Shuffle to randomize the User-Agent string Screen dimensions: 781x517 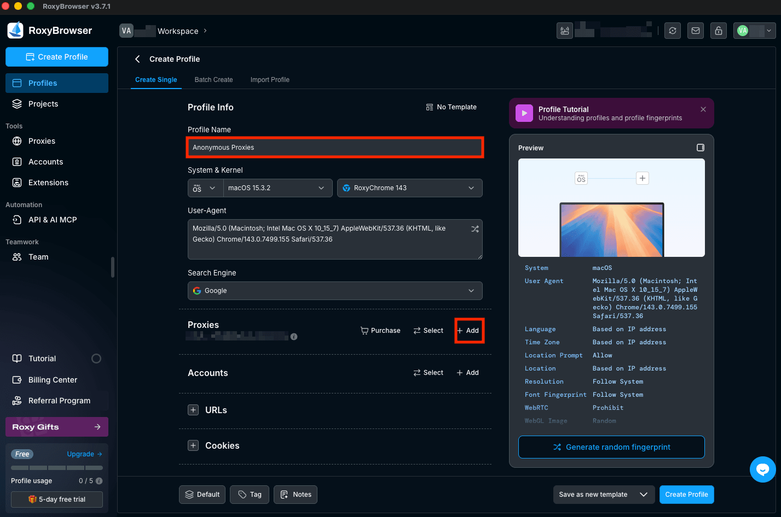pos(475,229)
